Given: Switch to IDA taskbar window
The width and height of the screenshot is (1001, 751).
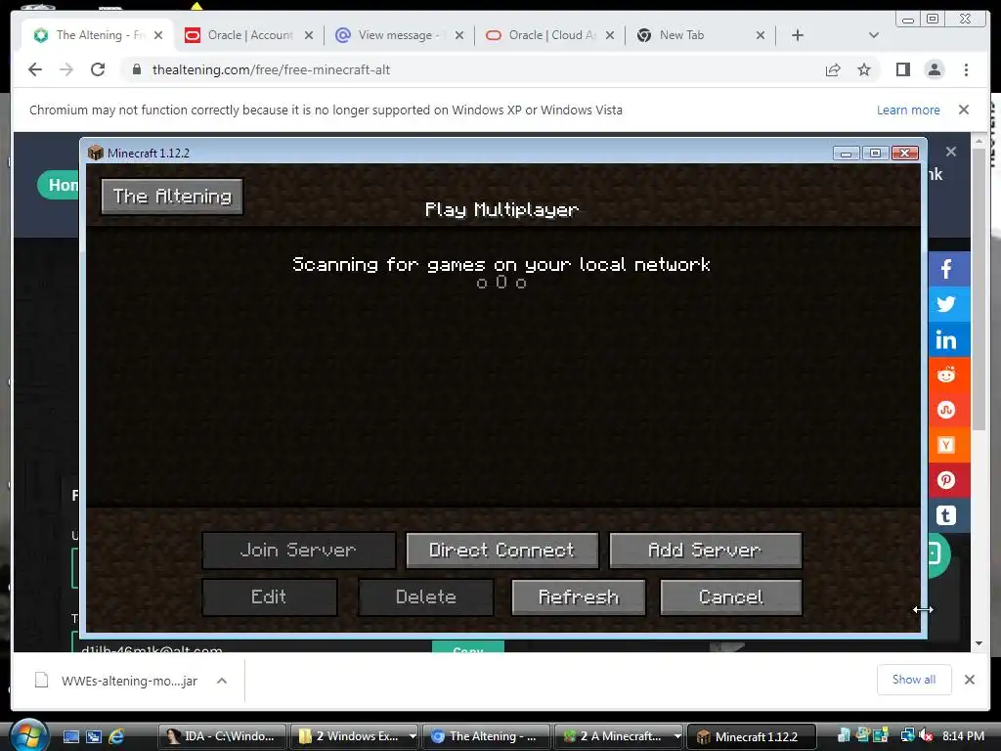Looking at the screenshot, I should click(x=221, y=736).
